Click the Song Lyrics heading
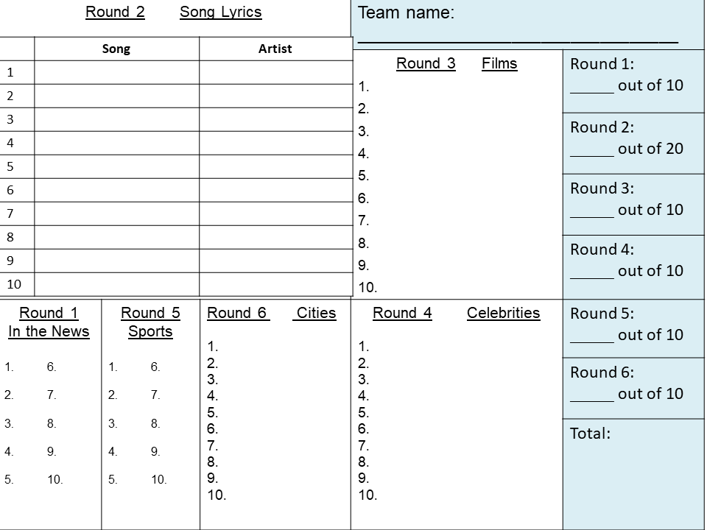The width and height of the screenshot is (707, 530). (220, 13)
